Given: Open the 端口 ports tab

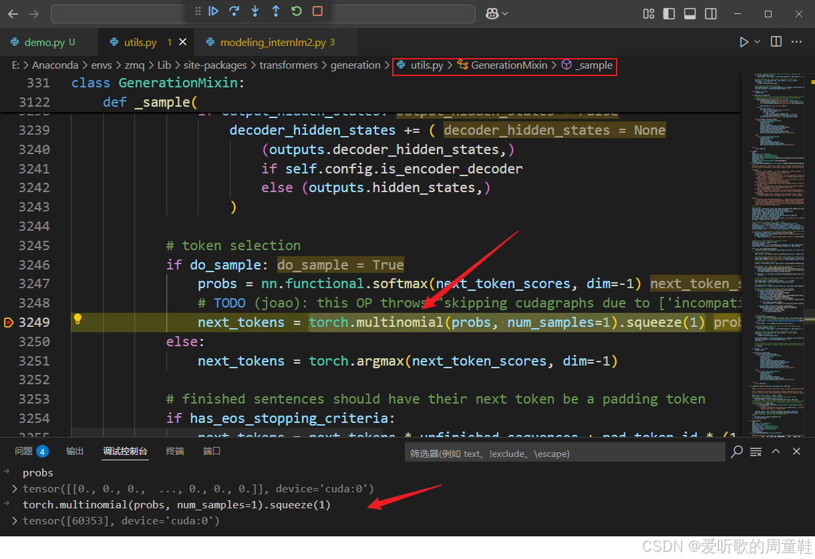Looking at the screenshot, I should (x=212, y=452).
